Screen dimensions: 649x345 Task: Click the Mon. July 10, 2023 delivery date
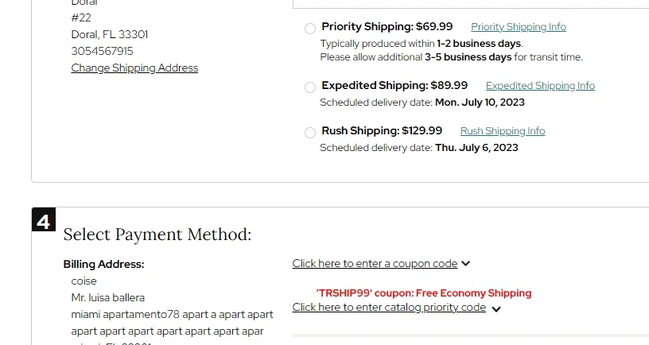pyautogui.click(x=480, y=103)
